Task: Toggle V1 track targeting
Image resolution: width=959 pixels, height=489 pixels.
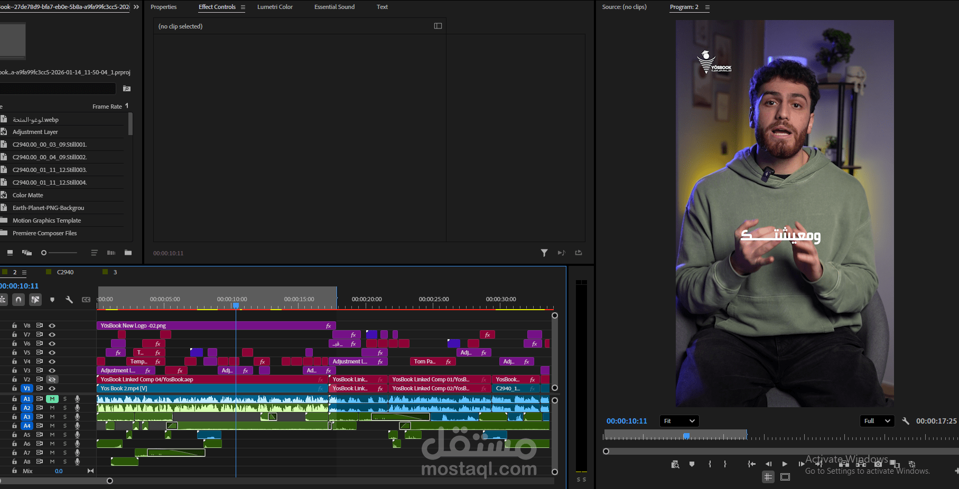Action: (27, 388)
